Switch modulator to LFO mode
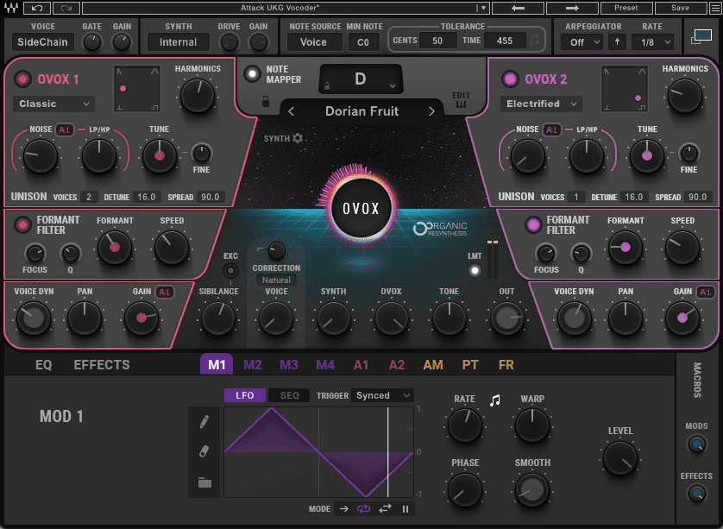Viewport: 723px width, 529px height. (x=245, y=395)
